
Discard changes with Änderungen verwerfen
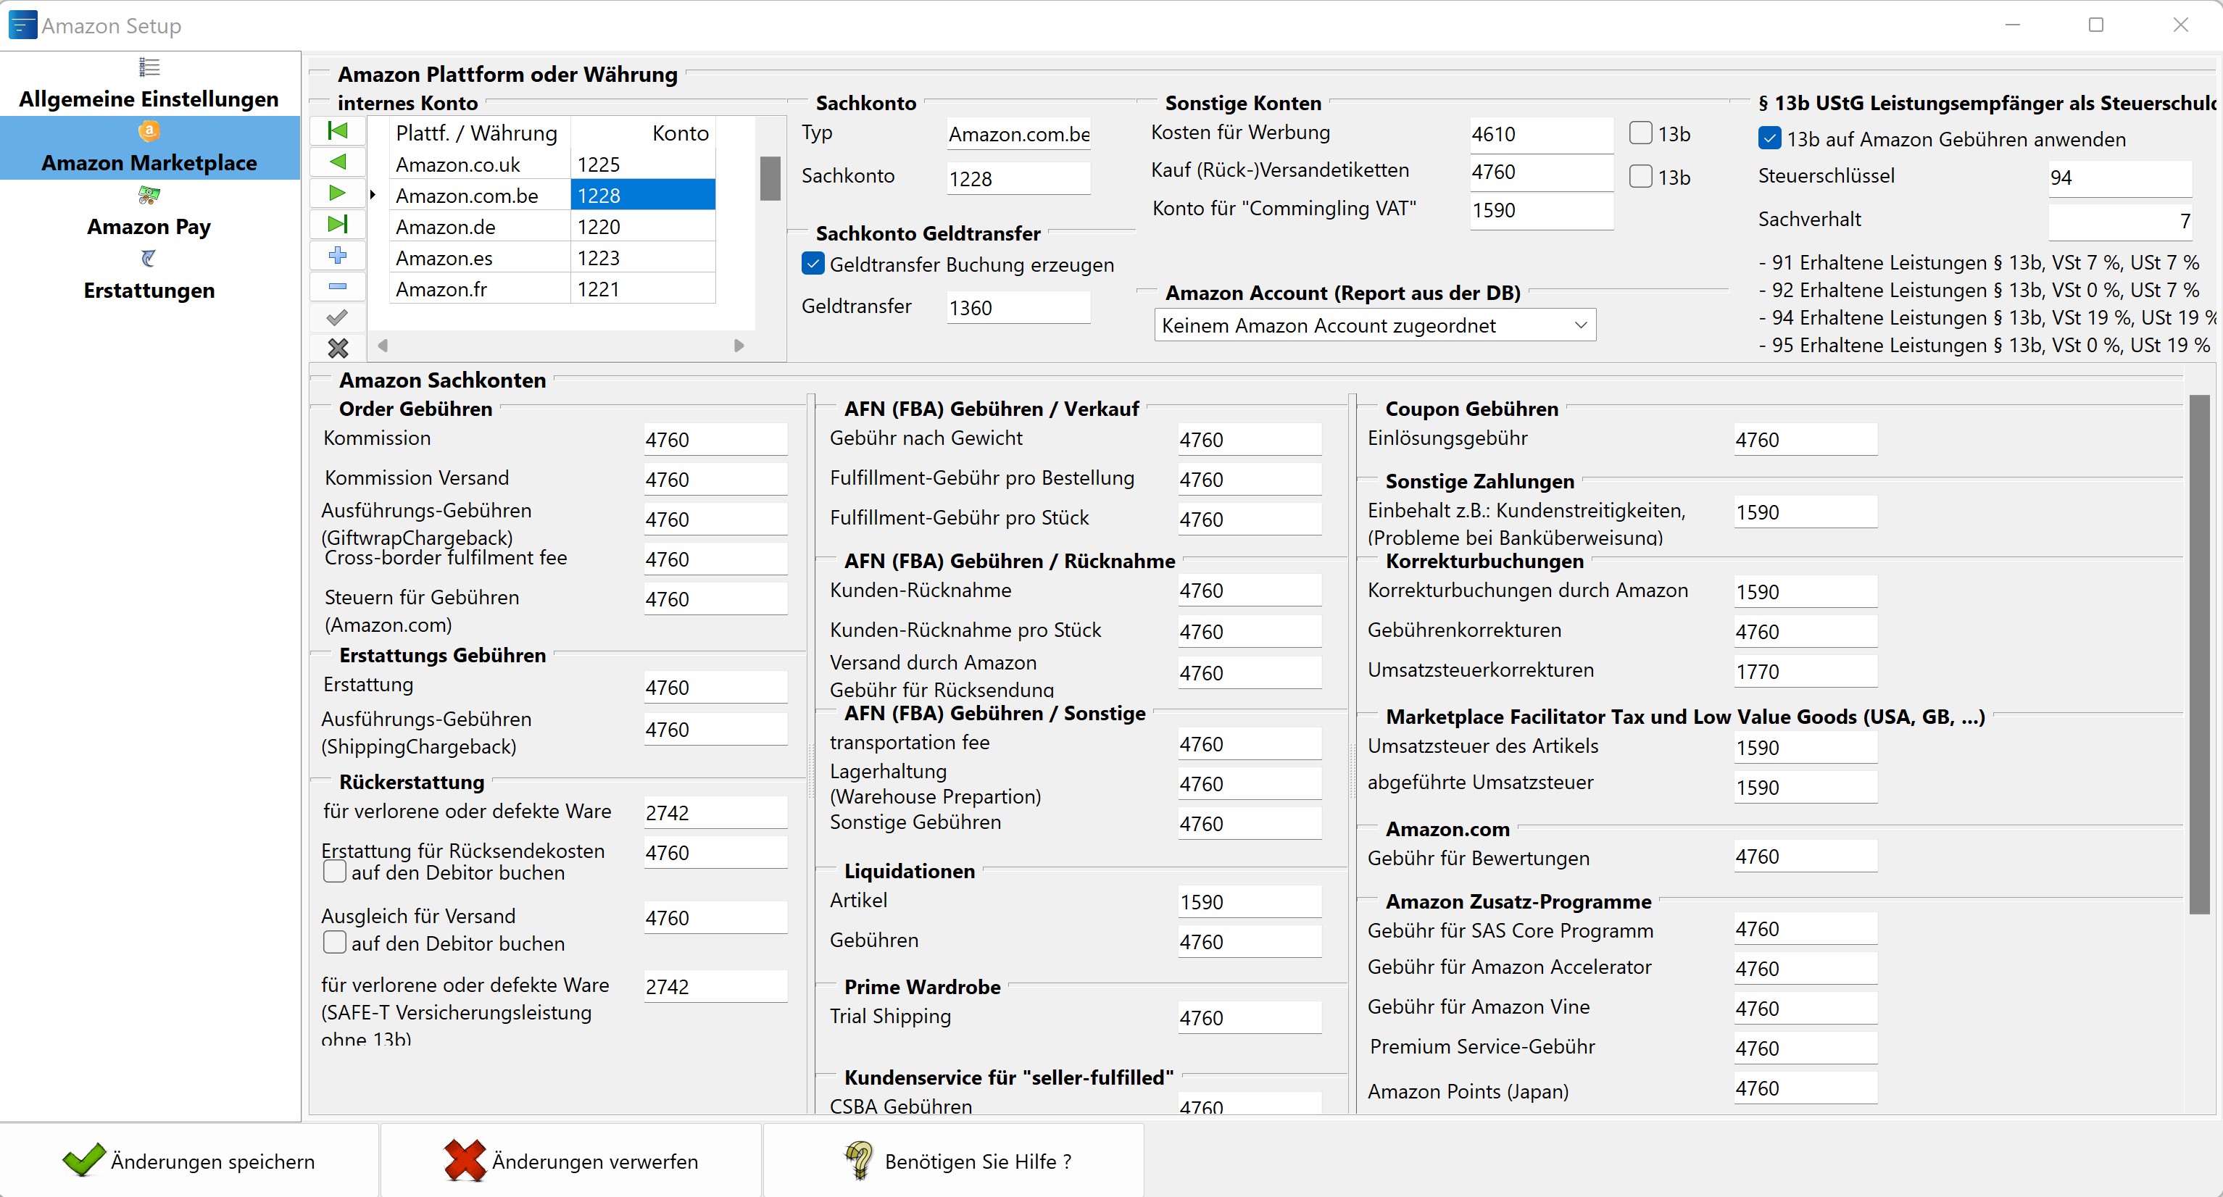(x=571, y=1161)
